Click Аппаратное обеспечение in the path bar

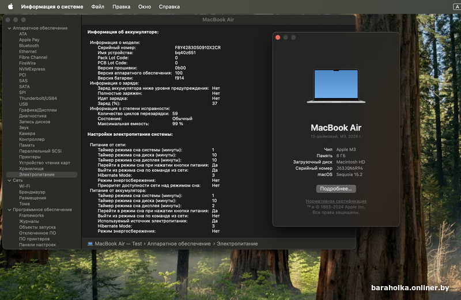[179, 244]
